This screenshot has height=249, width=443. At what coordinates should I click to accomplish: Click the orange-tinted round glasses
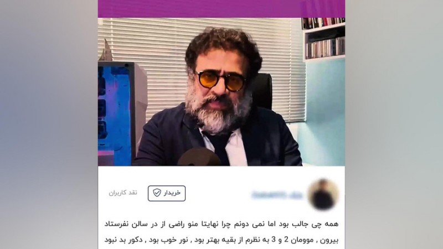pos(221,81)
